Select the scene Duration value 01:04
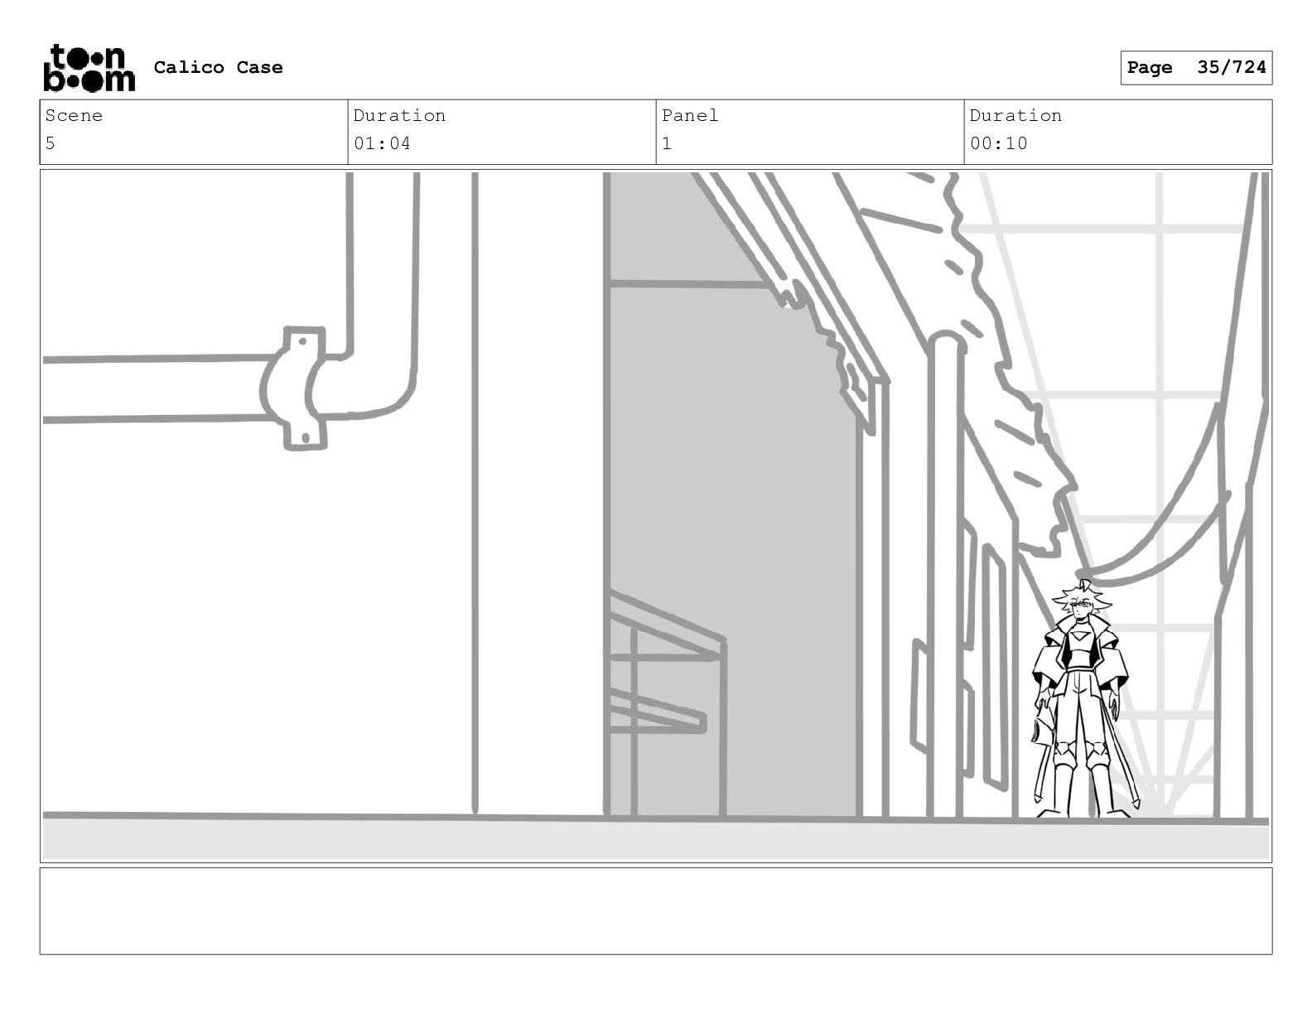The height and width of the screenshot is (1014, 1312). 382,143
